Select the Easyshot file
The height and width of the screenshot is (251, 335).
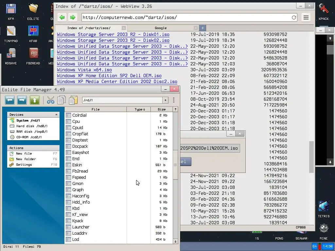tap(118, 152)
